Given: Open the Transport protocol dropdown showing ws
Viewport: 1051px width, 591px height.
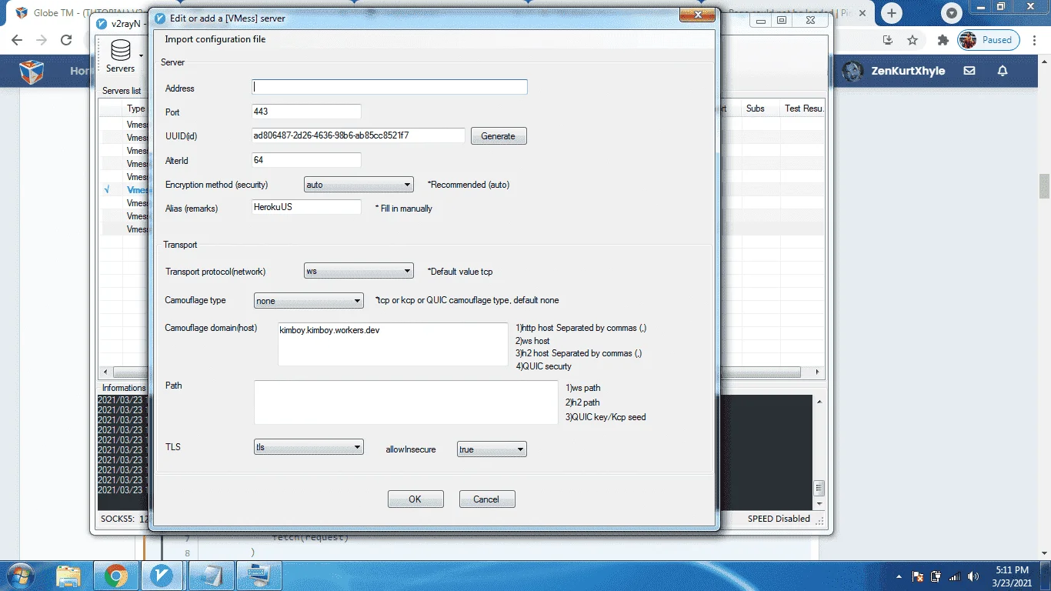Looking at the screenshot, I should point(359,271).
